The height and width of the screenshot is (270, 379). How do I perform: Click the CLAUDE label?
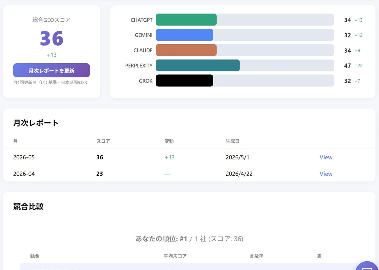pos(143,50)
